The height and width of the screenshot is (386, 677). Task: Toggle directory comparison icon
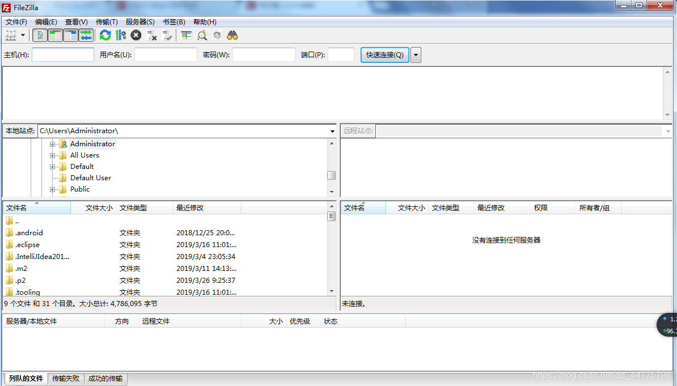202,35
